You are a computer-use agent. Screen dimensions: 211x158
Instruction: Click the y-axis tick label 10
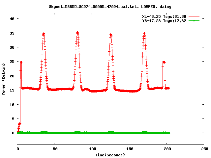coord(12,105)
